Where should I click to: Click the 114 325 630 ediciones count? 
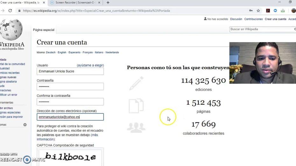[x=203, y=81]
